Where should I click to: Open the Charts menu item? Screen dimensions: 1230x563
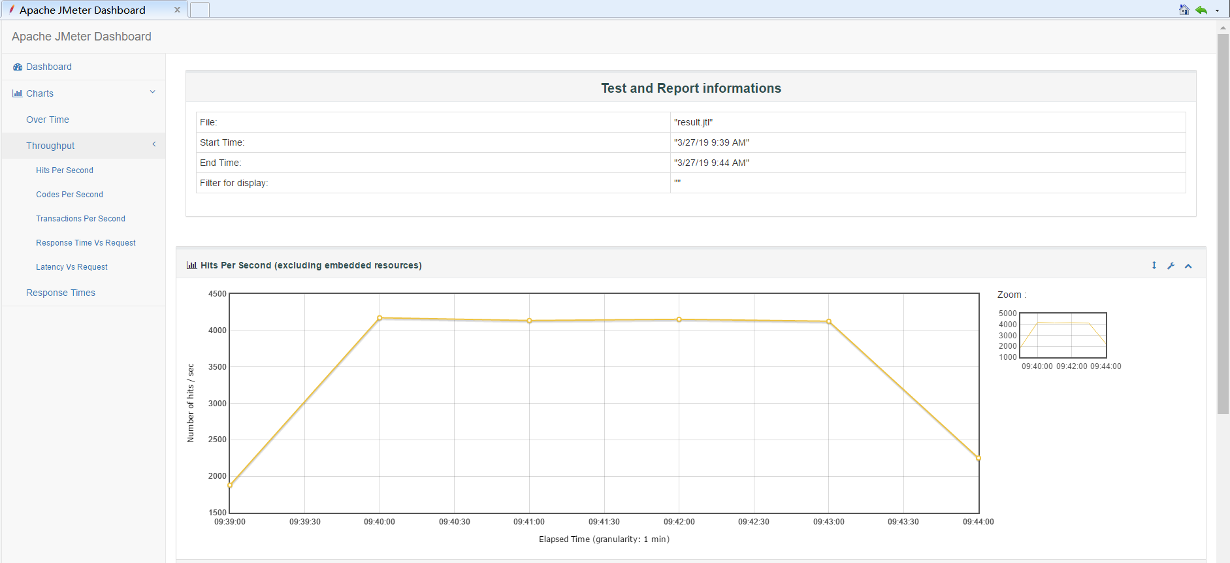pos(40,93)
